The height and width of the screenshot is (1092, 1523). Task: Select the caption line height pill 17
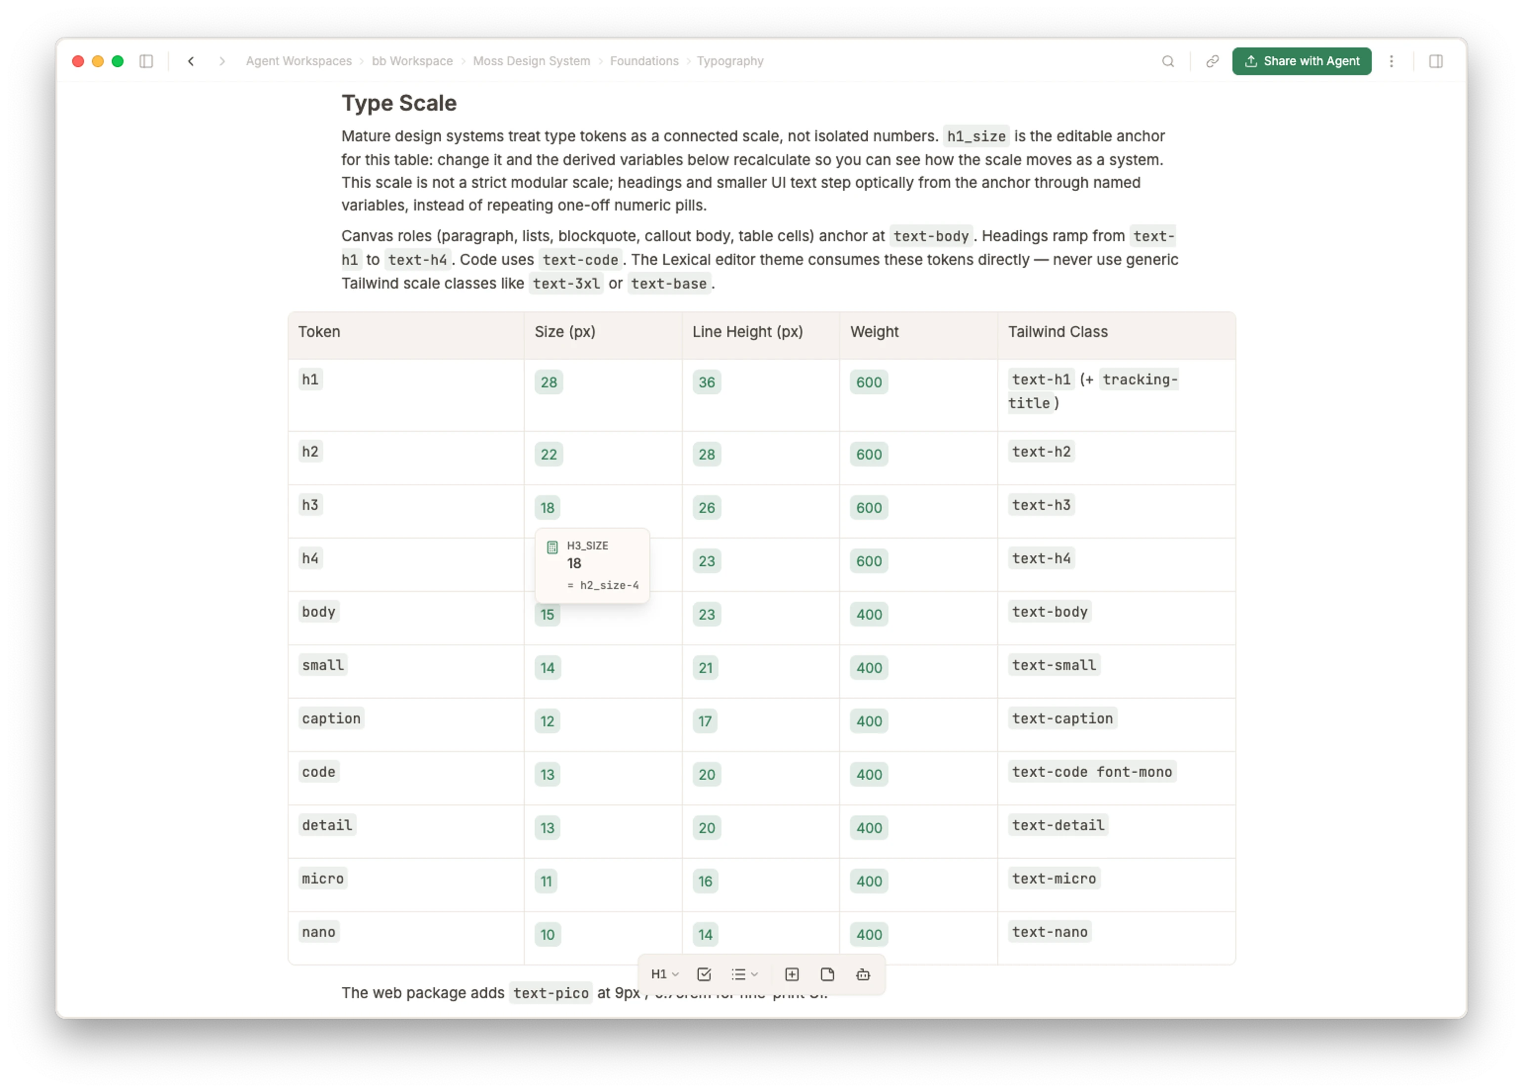click(704, 720)
